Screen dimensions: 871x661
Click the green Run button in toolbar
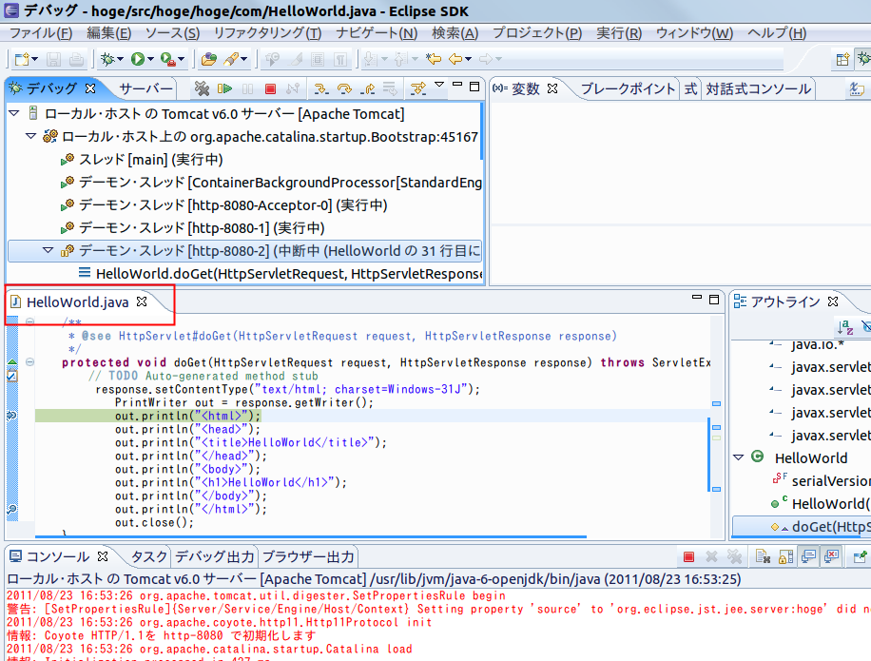[x=137, y=59]
